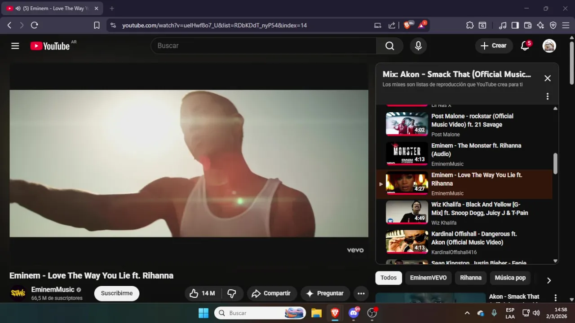Open the screenshot tool icon in toolbar
The image size is (575, 323).
pyautogui.click(x=482, y=26)
